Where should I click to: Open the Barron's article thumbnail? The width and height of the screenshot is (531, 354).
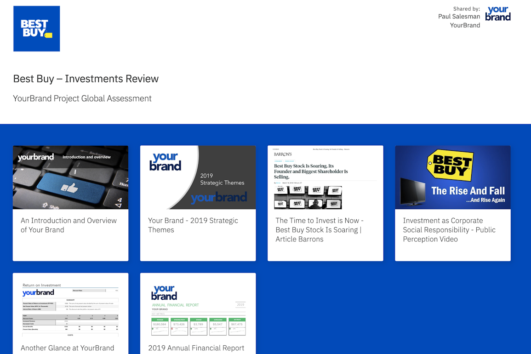click(325, 177)
